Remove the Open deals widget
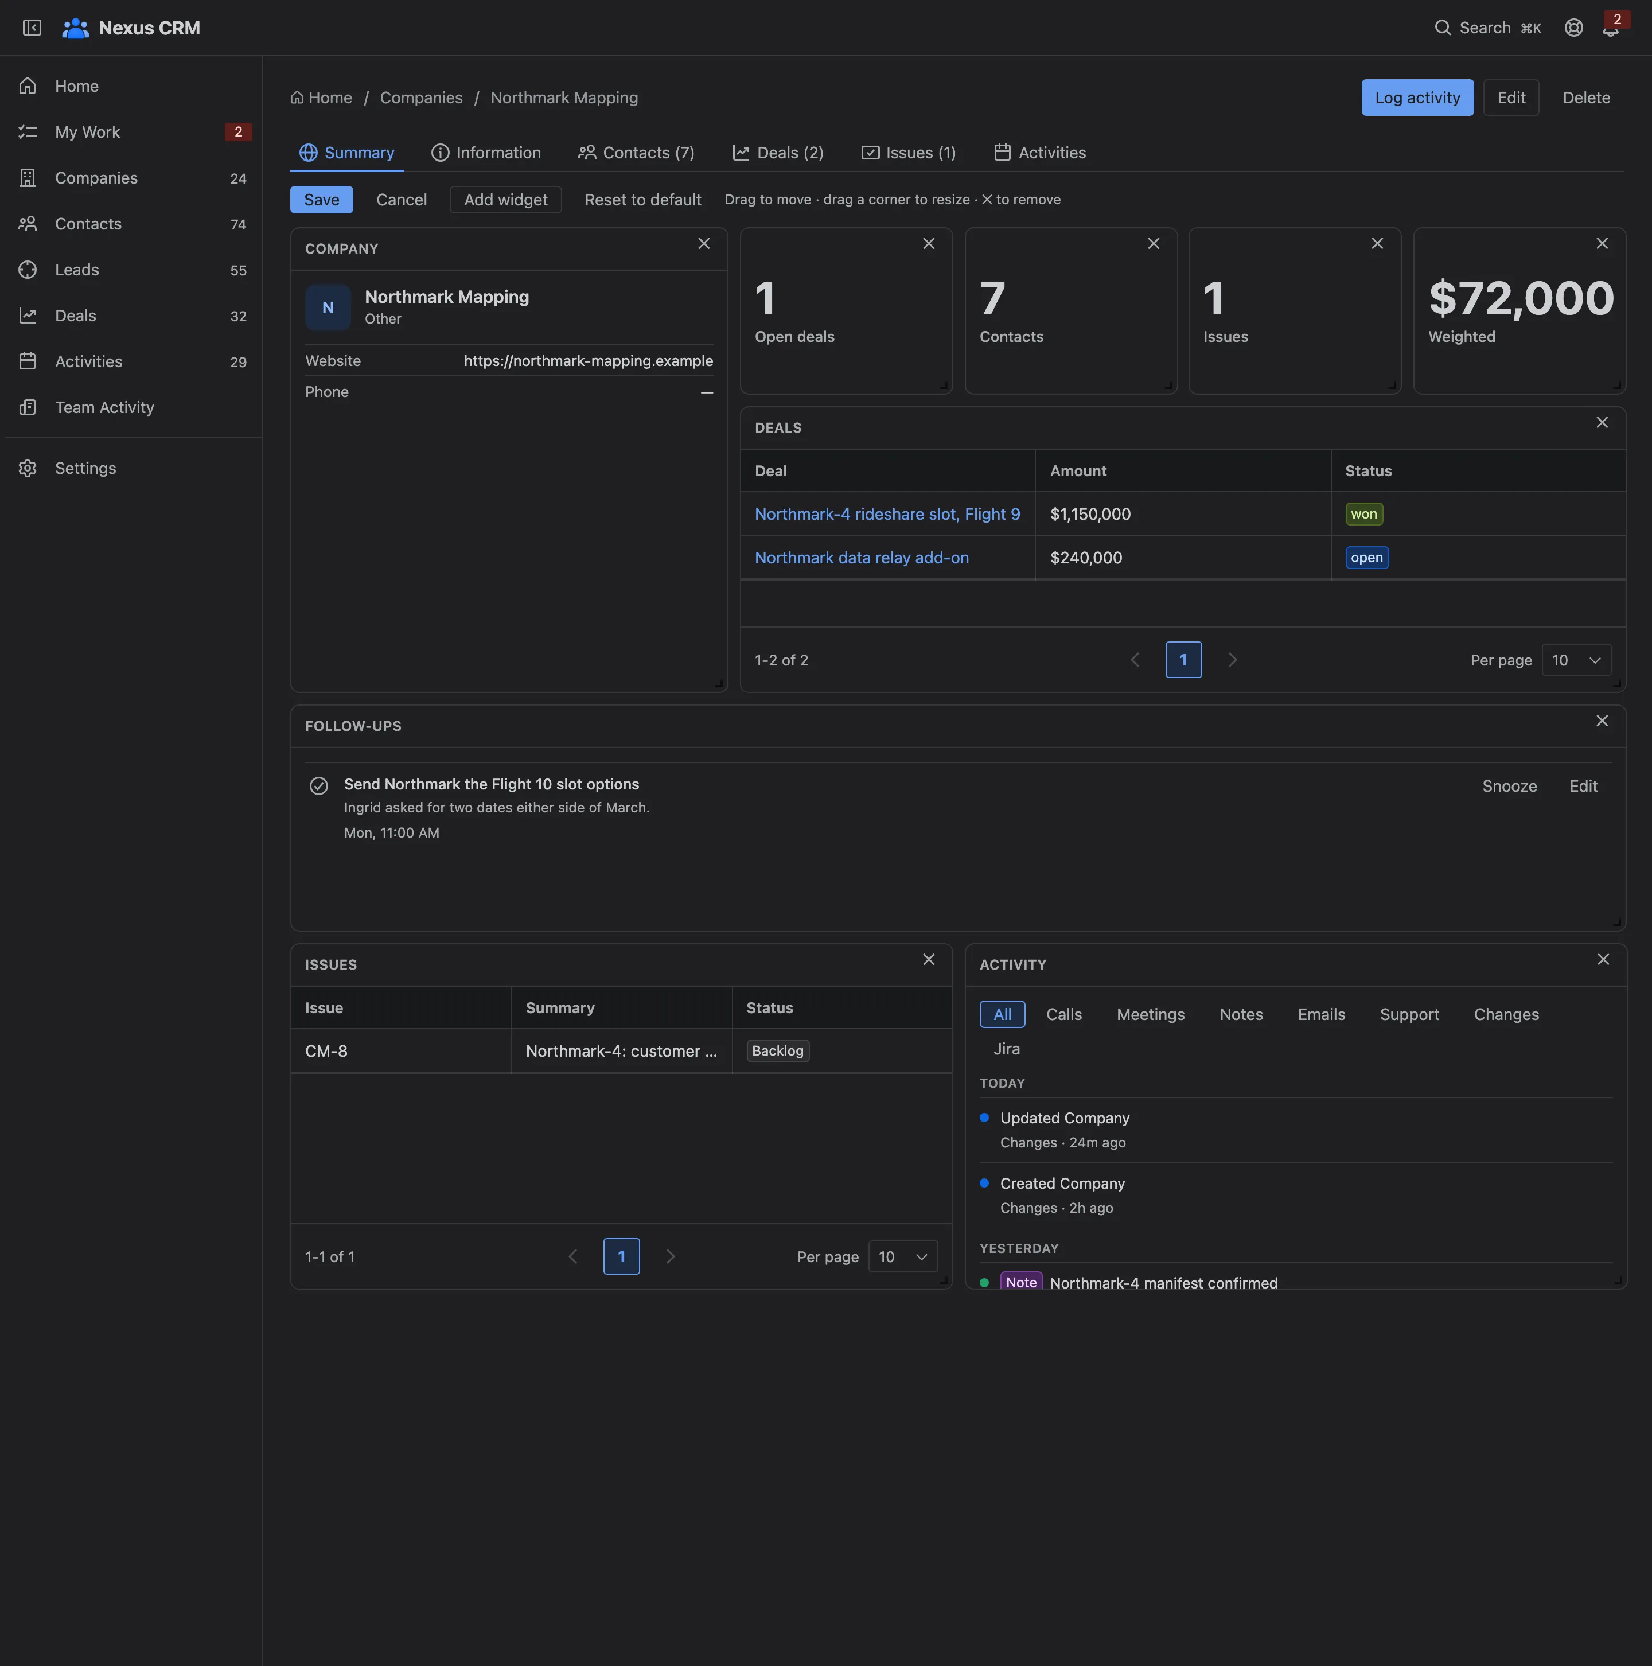The height and width of the screenshot is (1666, 1652). coord(929,244)
